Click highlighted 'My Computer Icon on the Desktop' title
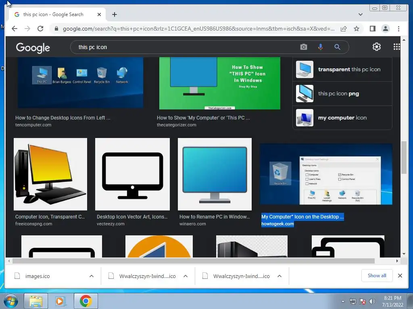The width and height of the screenshot is (413, 309). pyautogui.click(x=302, y=217)
